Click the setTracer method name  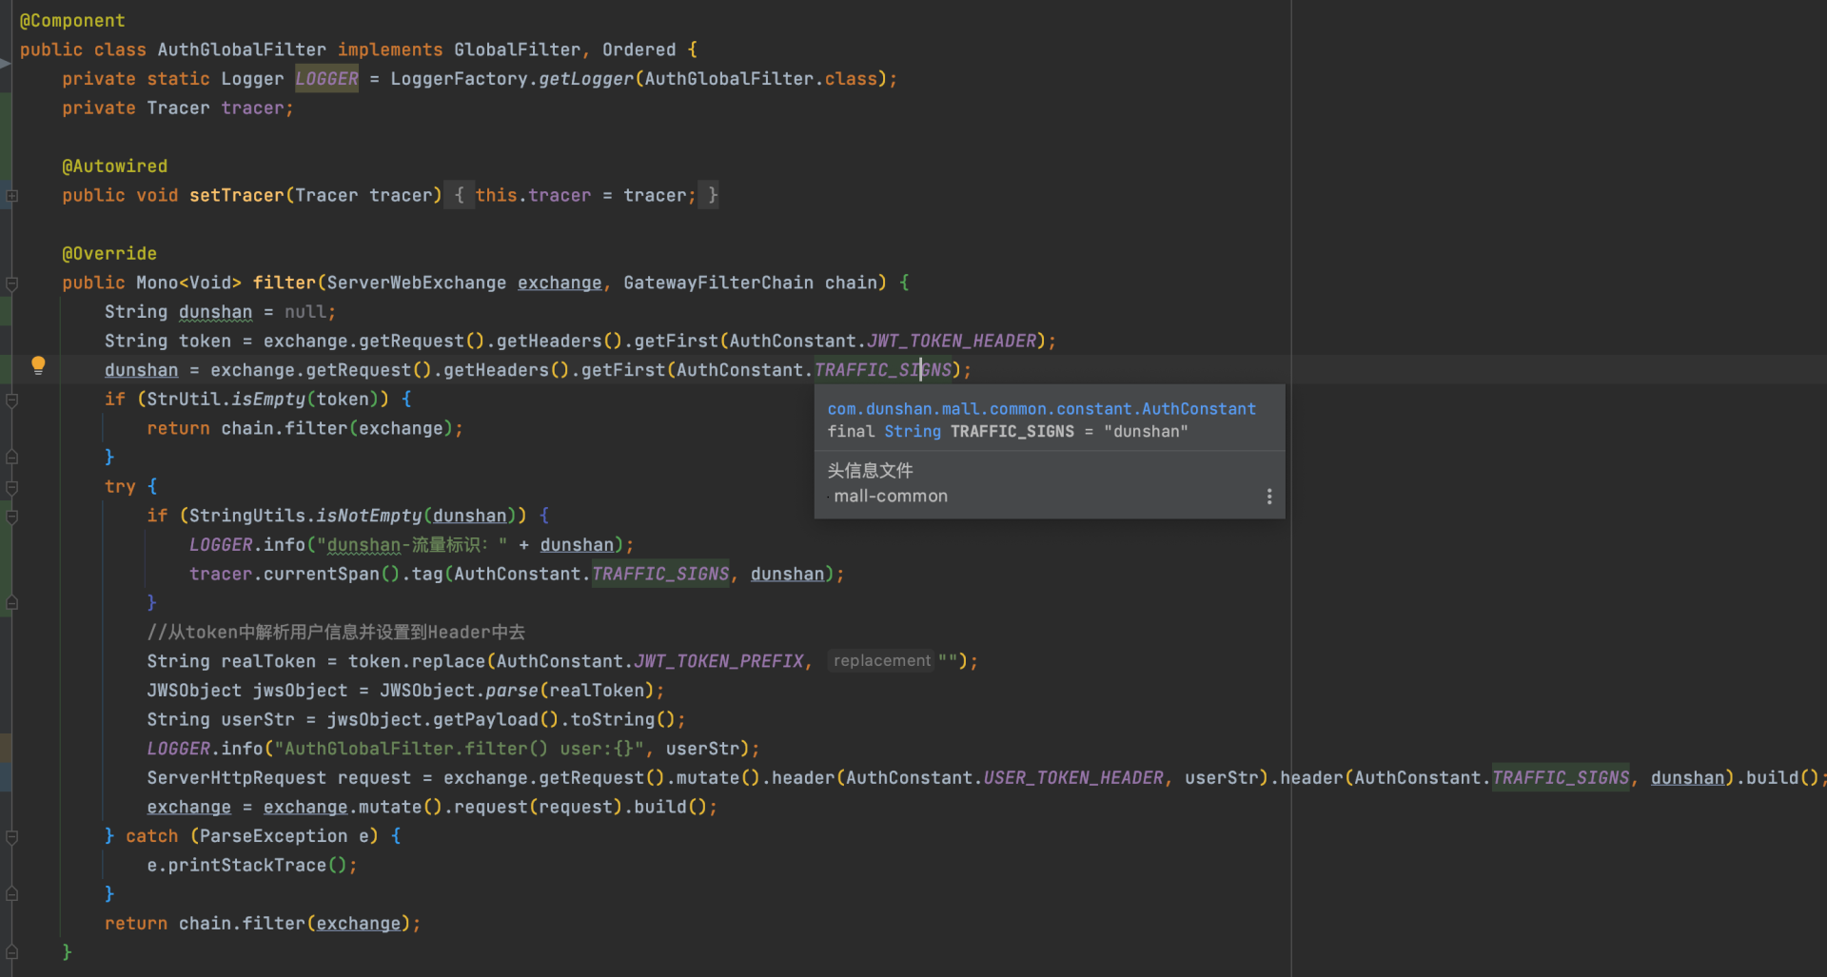click(x=236, y=195)
